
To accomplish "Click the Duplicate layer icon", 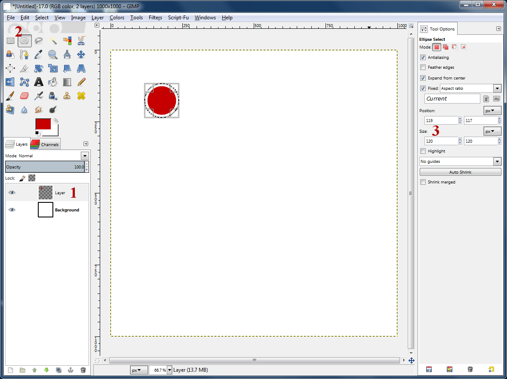I will pyautogui.click(x=58, y=370).
